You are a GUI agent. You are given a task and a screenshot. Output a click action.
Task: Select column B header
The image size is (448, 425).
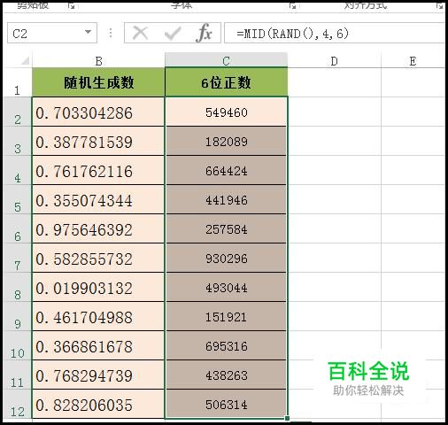click(98, 61)
